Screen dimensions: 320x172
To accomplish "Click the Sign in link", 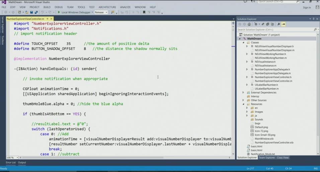I will tap(307, 8).
